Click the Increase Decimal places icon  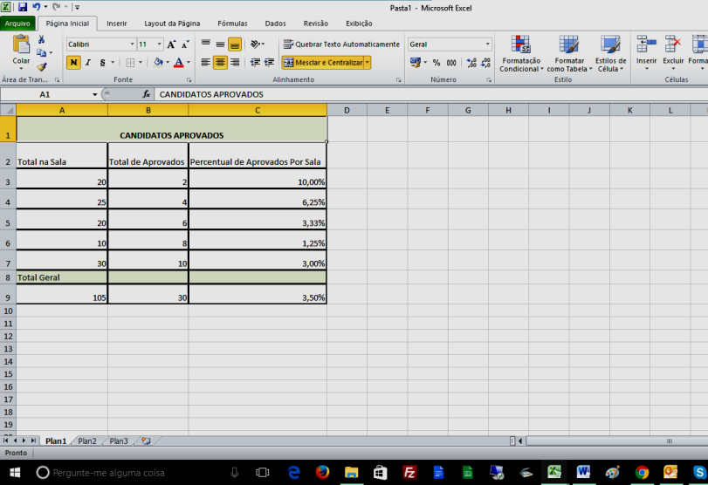[471, 63]
